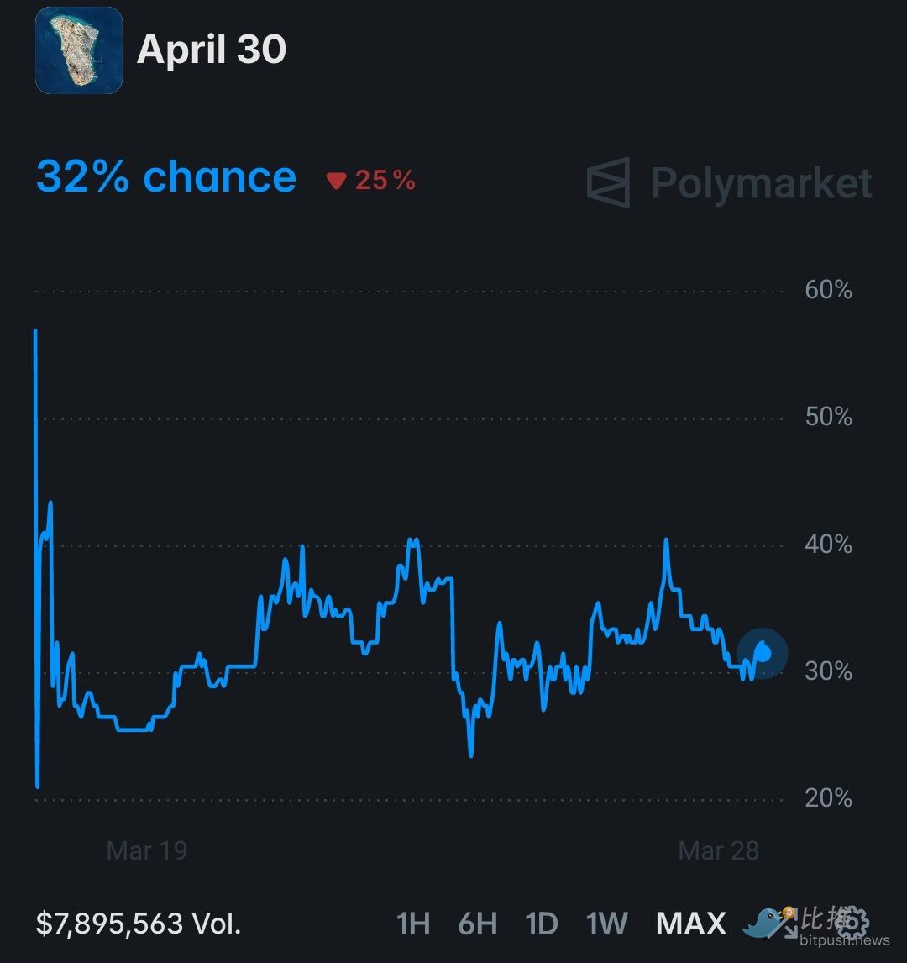Click the current price dot on chart
Screen dimensions: 907x963
pos(763,652)
